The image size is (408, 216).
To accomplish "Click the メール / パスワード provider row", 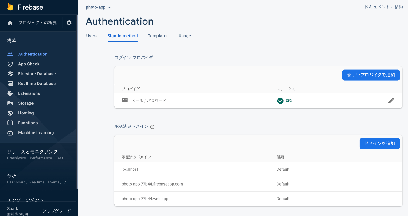I will click(258, 101).
